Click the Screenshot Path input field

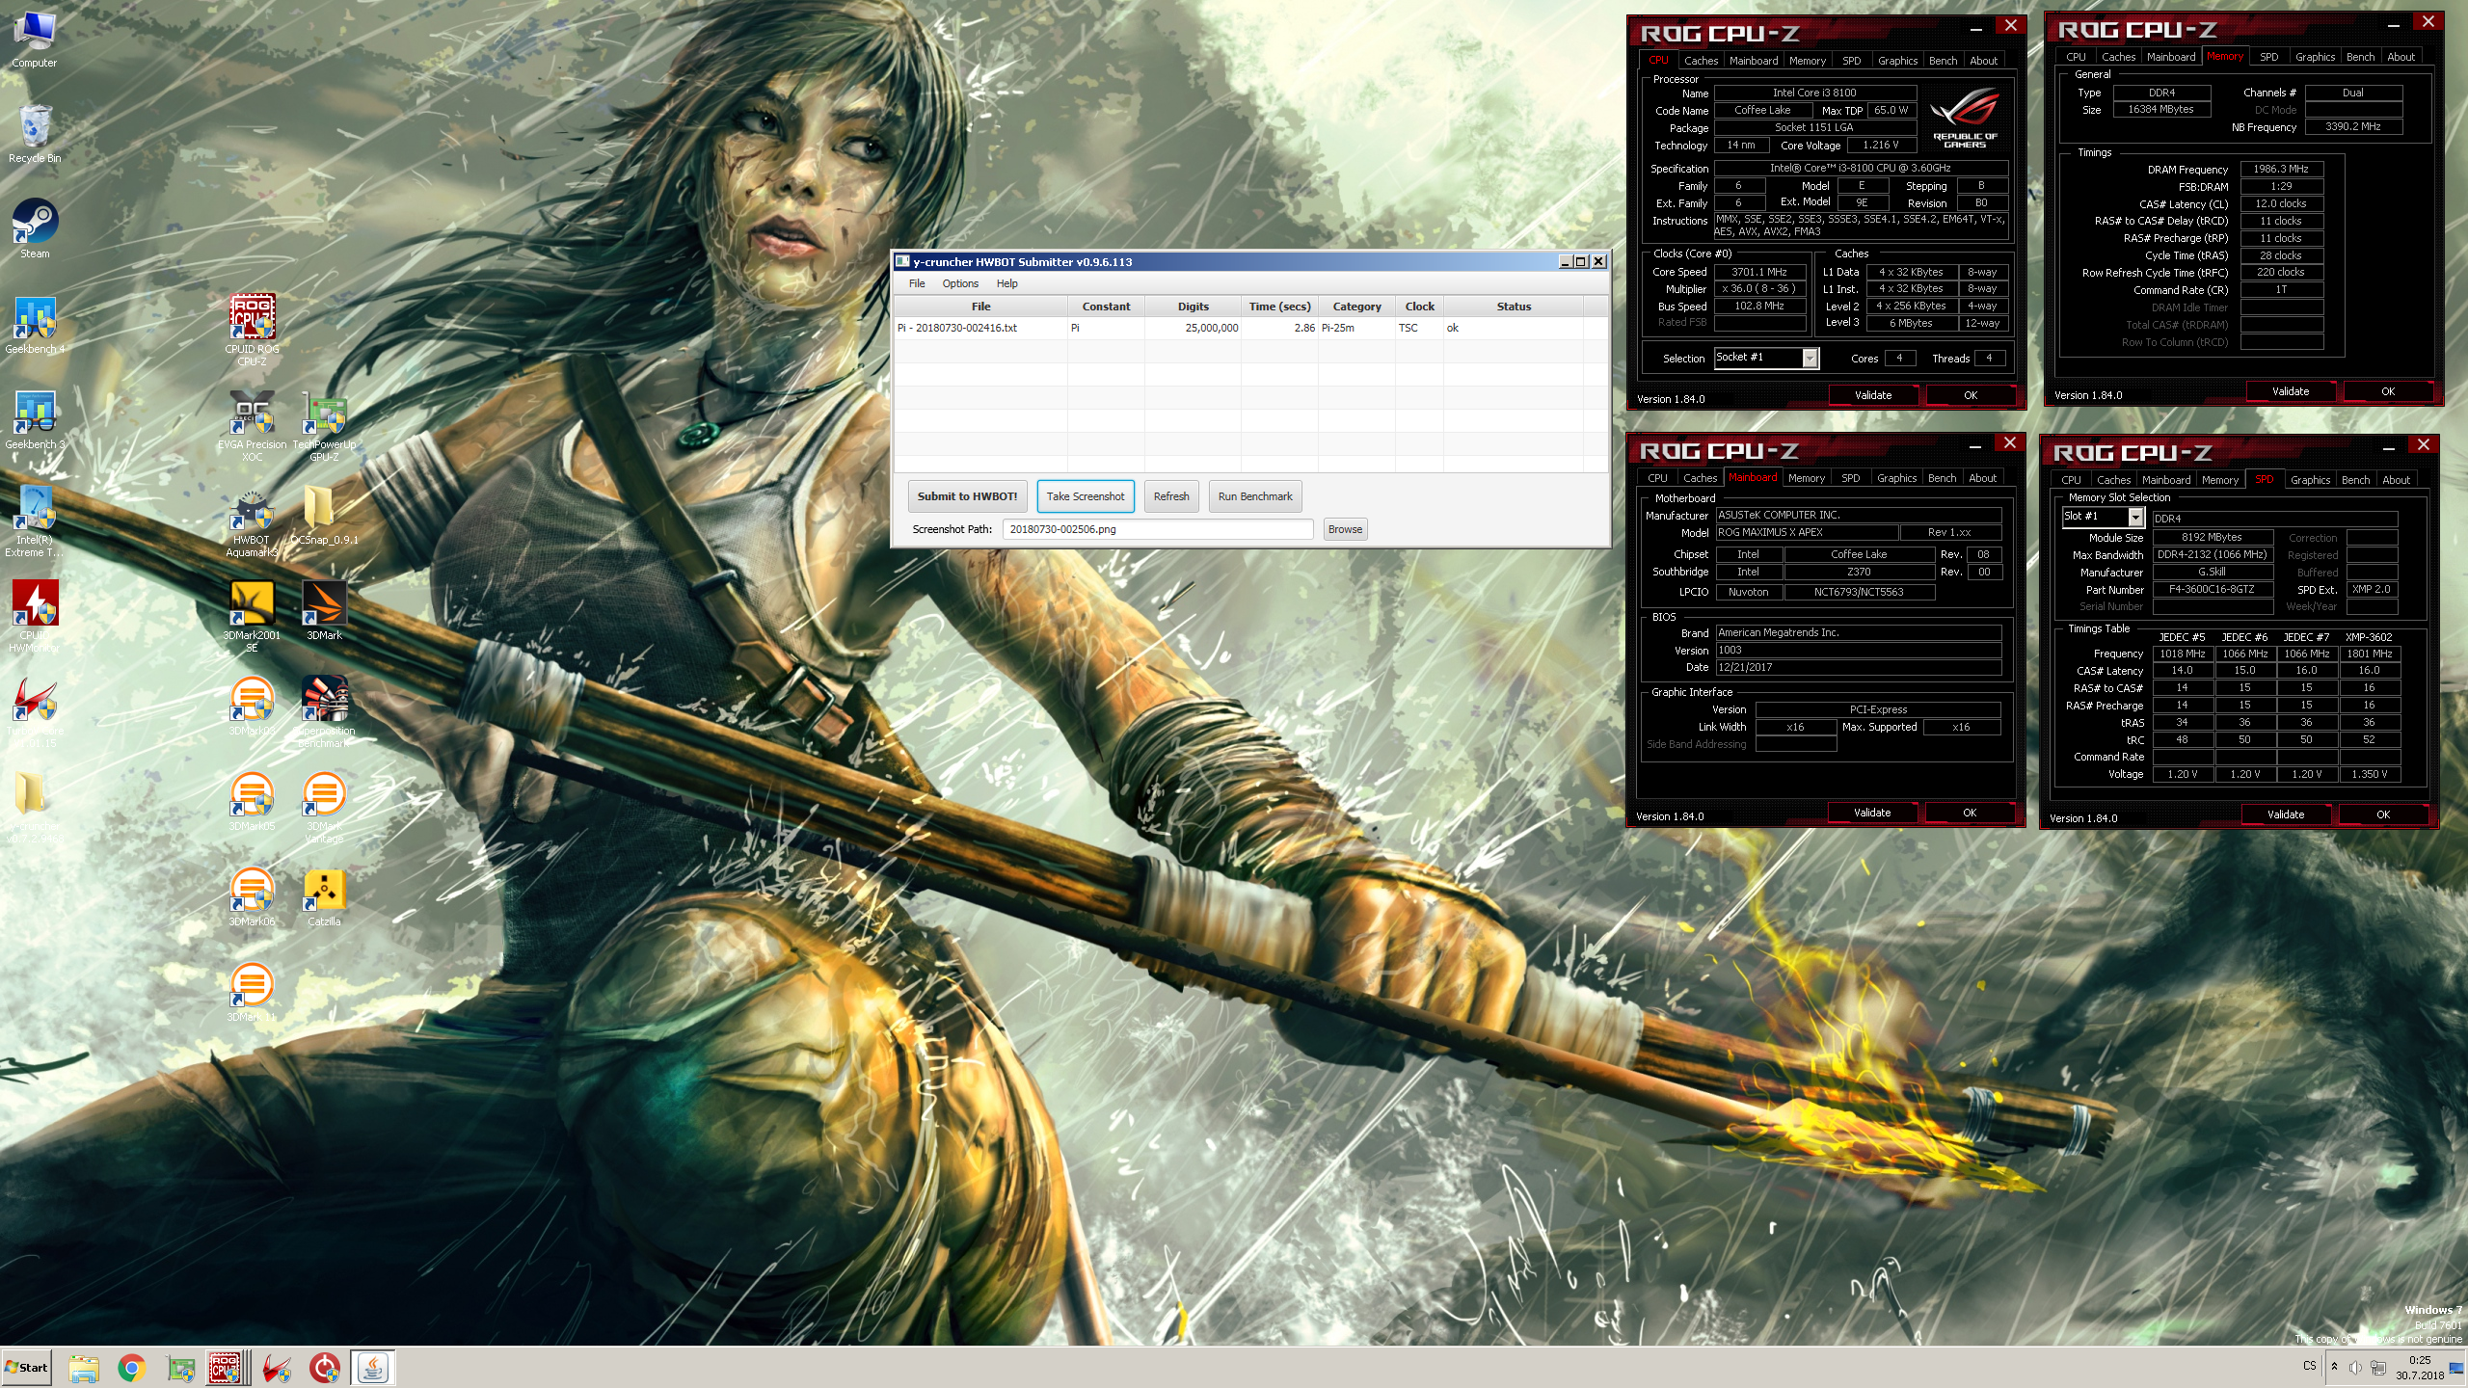[1158, 529]
